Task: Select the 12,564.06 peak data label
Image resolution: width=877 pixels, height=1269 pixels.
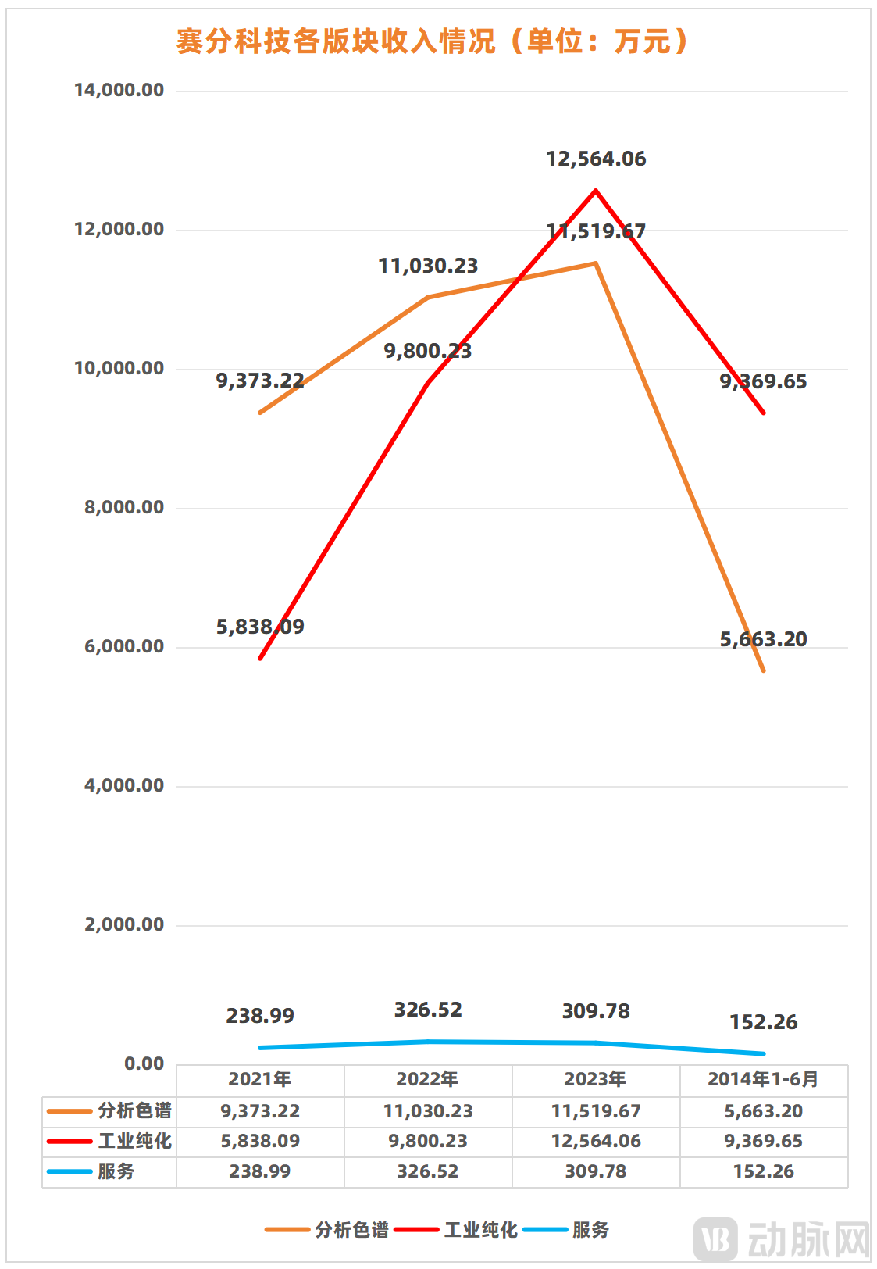Action: pyautogui.click(x=596, y=159)
